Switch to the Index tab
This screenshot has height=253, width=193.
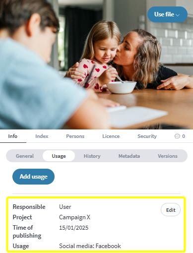[42, 136]
